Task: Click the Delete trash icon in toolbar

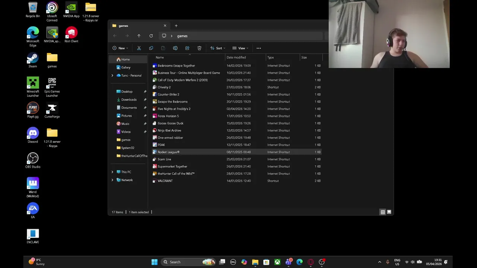Action: (x=199, y=48)
